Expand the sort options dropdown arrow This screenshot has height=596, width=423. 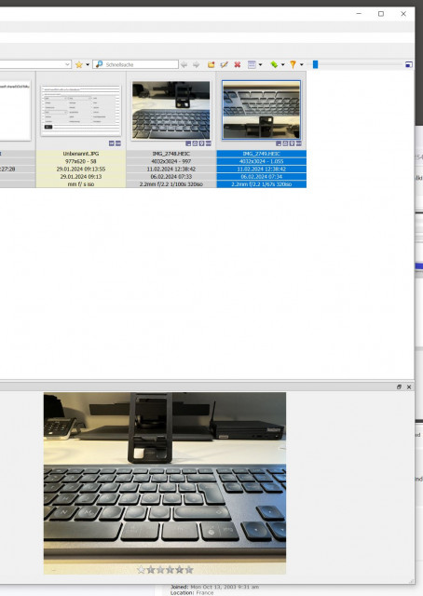(x=283, y=64)
